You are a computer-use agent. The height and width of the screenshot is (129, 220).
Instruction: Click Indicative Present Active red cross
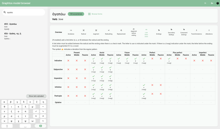point(68,61)
